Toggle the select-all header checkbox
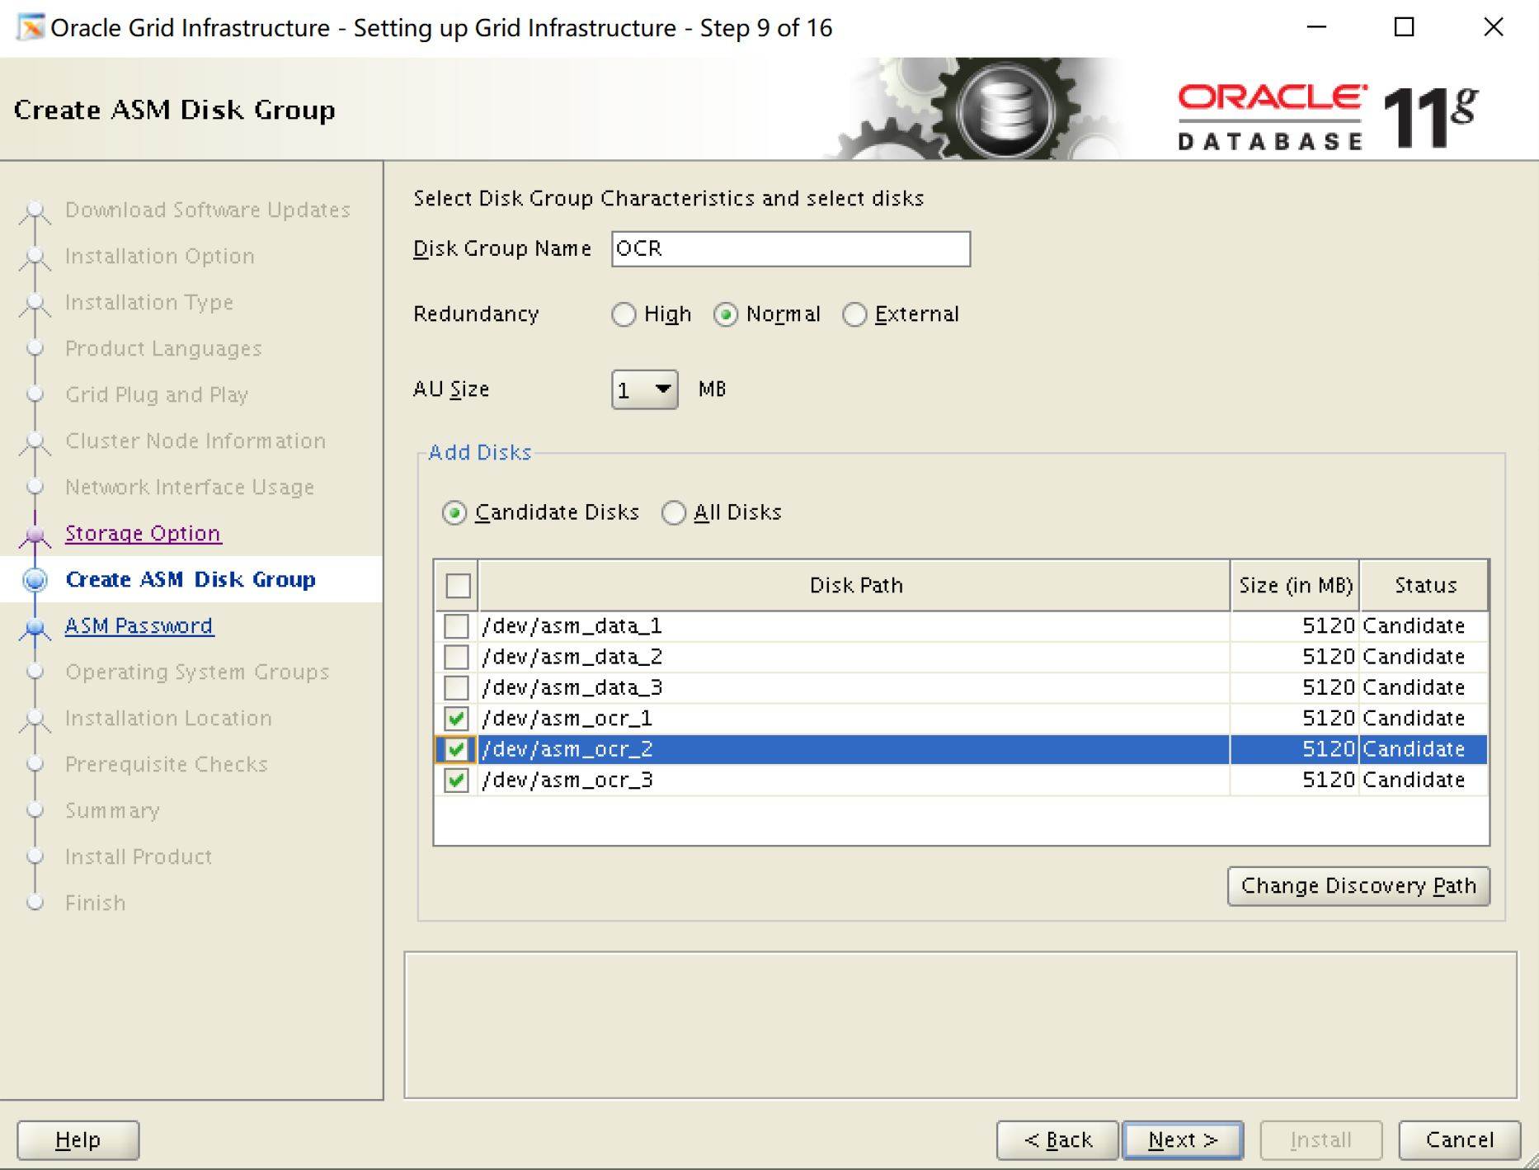This screenshot has width=1539, height=1170. pyautogui.click(x=458, y=585)
